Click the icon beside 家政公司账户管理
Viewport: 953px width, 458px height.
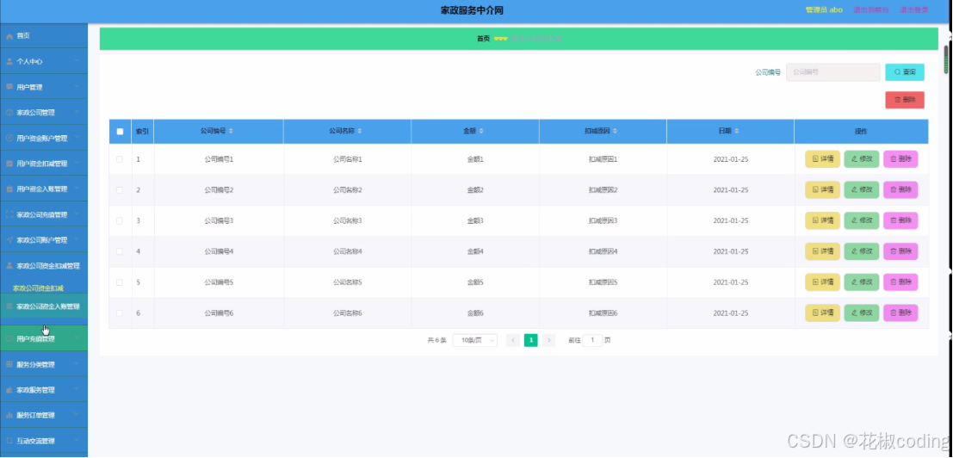9,240
